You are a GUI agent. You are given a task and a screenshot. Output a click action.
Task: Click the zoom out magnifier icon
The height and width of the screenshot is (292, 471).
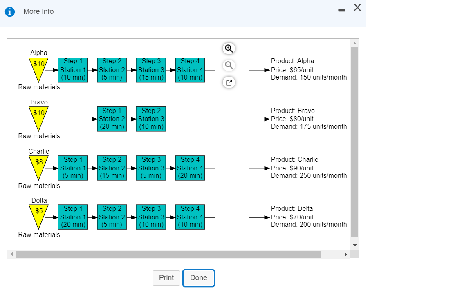pyautogui.click(x=229, y=65)
